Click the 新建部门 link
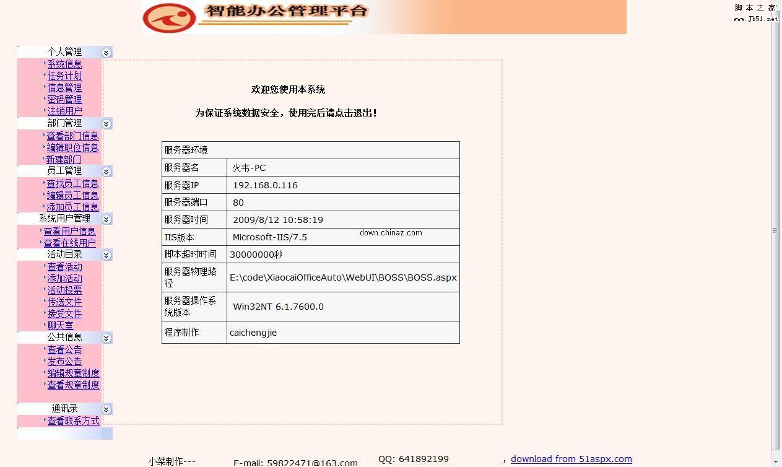Screen dimensions: 782x467 click(x=64, y=159)
